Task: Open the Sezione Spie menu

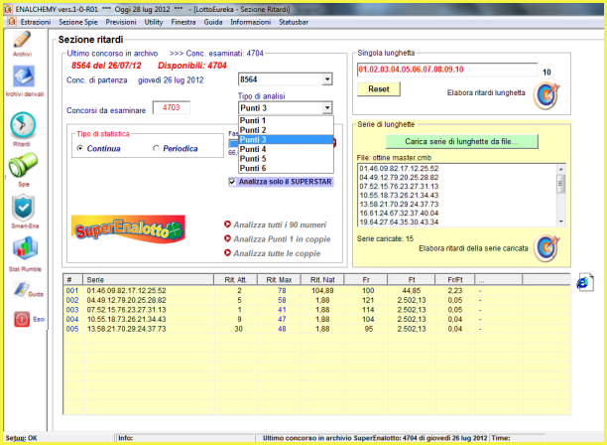Action: tap(77, 22)
